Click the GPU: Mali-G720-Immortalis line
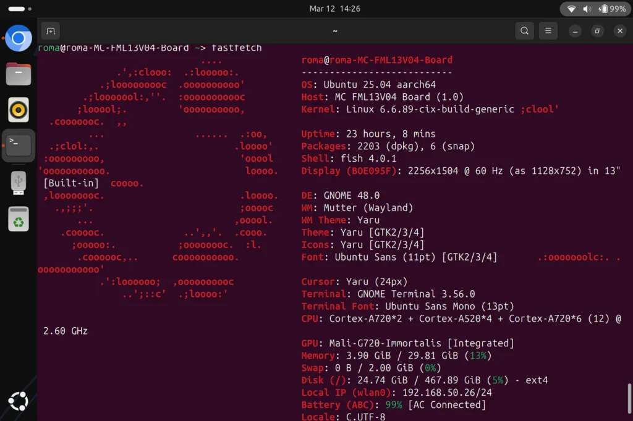The image size is (633, 421). point(408,343)
